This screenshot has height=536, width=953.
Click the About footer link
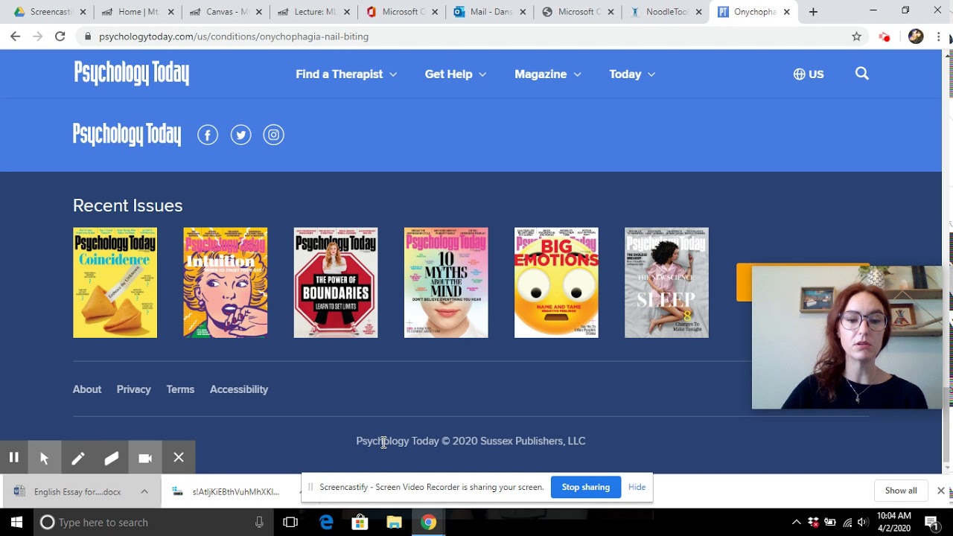pyautogui.click(x=87, y=389)
